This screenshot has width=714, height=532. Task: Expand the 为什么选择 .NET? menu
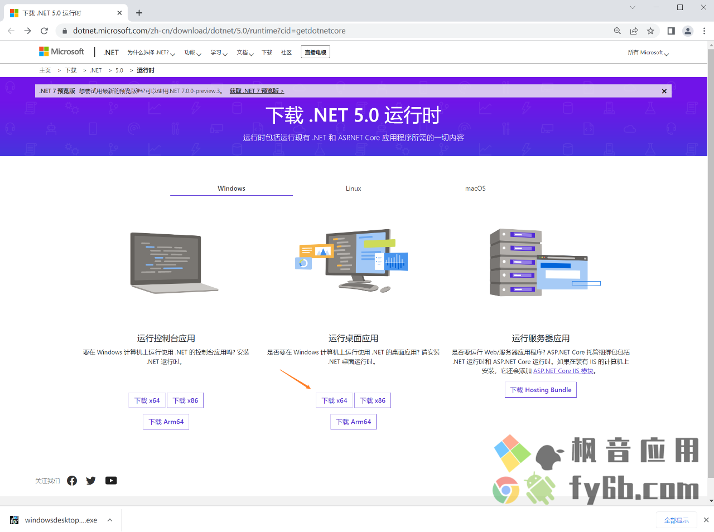tap(151, 52)
